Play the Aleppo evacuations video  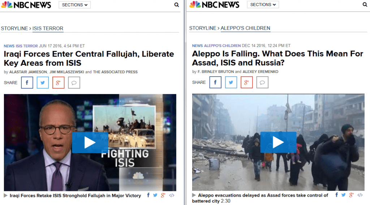coord(278,142)
